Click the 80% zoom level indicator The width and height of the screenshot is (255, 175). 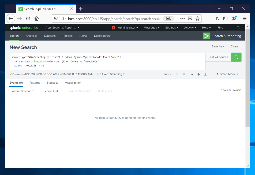tap(168, 19)
